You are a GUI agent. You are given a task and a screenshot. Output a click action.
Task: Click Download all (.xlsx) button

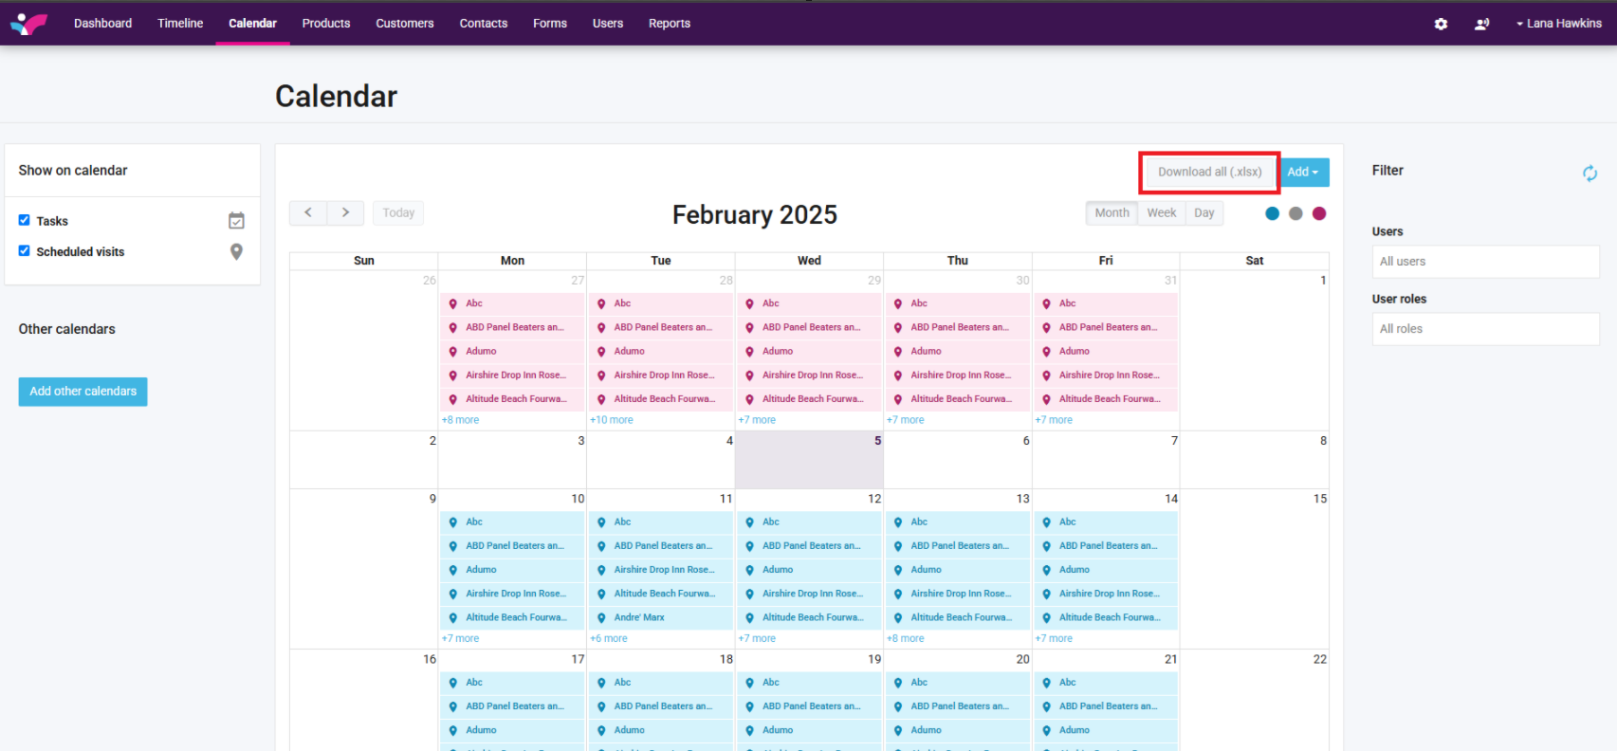click(x=1209, y=173)
